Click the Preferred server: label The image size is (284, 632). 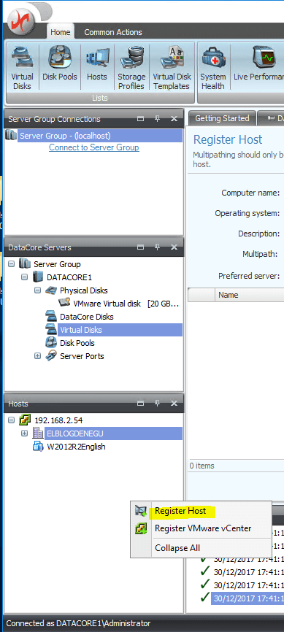click(249, 276)
